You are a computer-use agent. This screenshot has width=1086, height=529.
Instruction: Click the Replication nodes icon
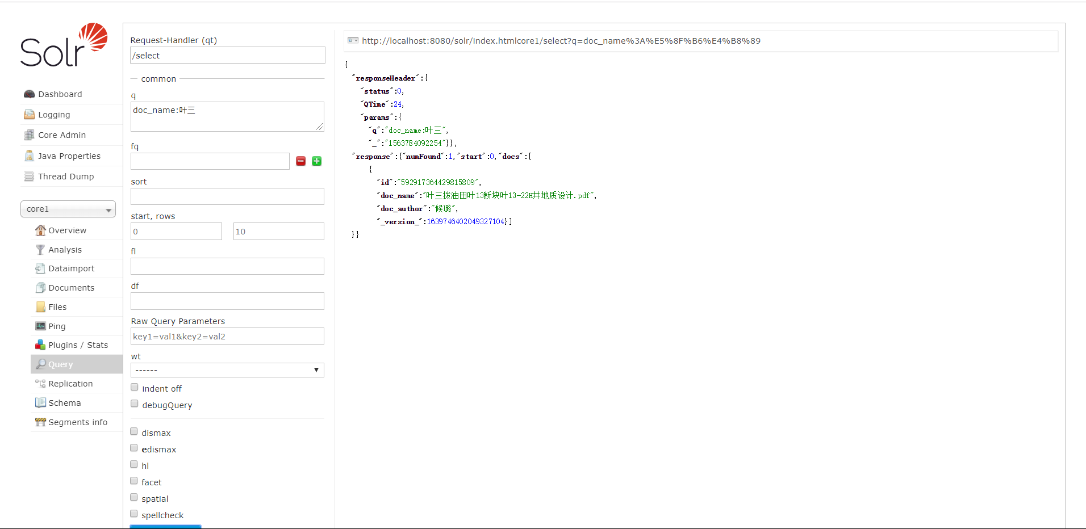pos(40,384)
